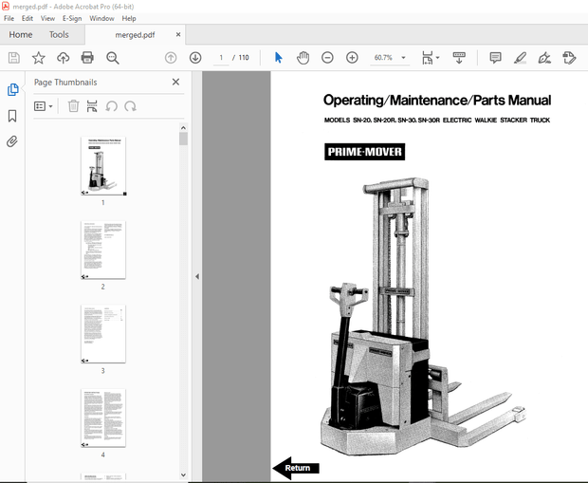Choose the Selection arrow tool
This screenshot has height=483, width=588.
tap(278, 58)
